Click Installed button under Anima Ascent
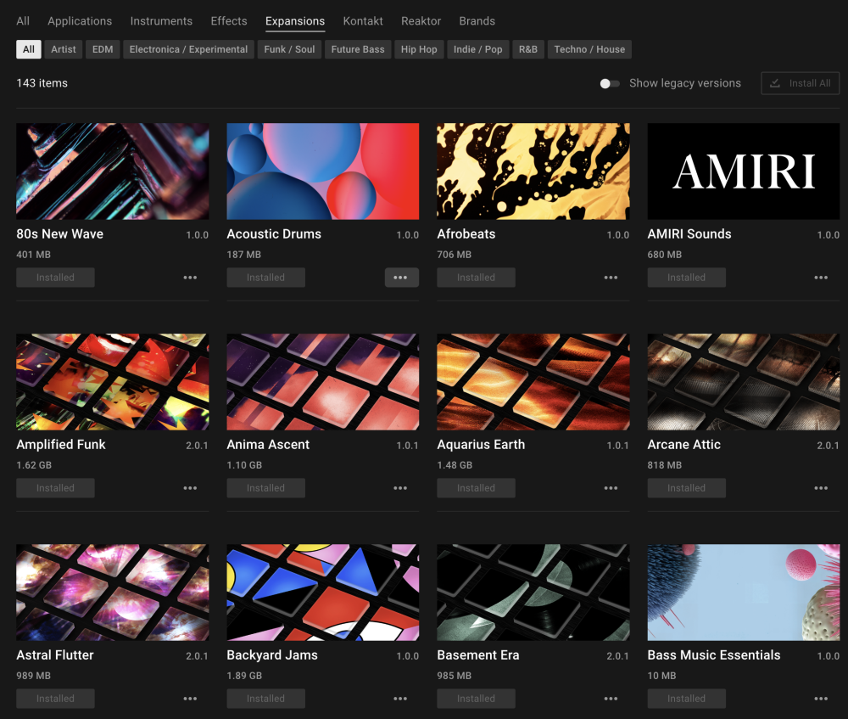This screenshot has width=848, height=719. coord(265,488)
